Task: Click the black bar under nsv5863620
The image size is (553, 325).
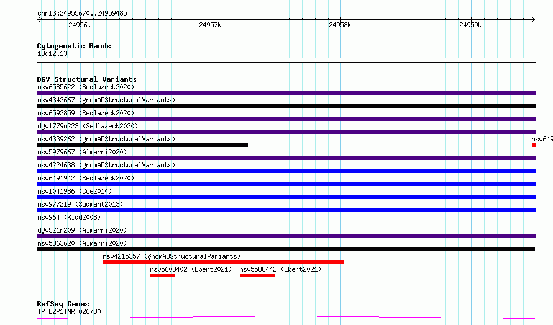Action: pyautogui.click(x=286, y=249)
